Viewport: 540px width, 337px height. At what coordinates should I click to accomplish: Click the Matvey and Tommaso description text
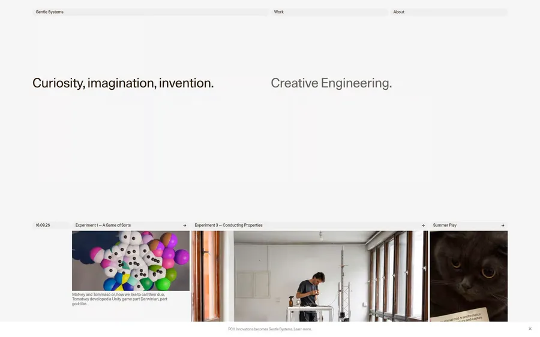coord(119,299)
